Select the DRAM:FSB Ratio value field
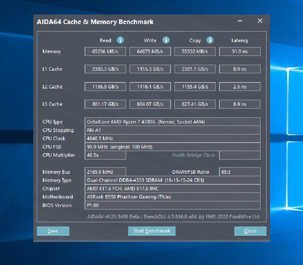303x265 pixels. 240,172
